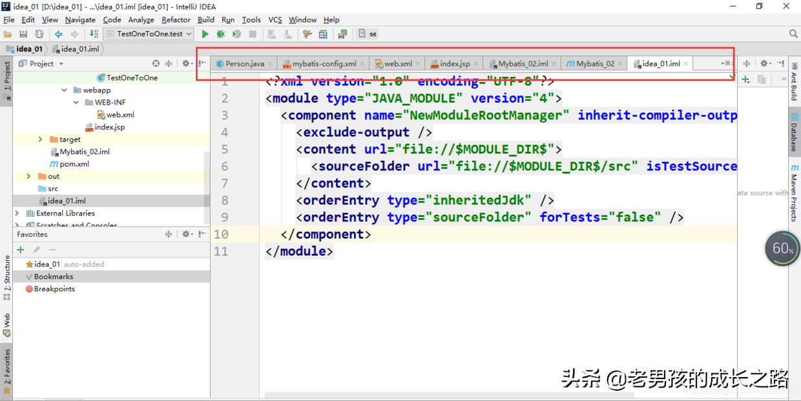Click the 60% memory indicator

(x=782, y=248)
